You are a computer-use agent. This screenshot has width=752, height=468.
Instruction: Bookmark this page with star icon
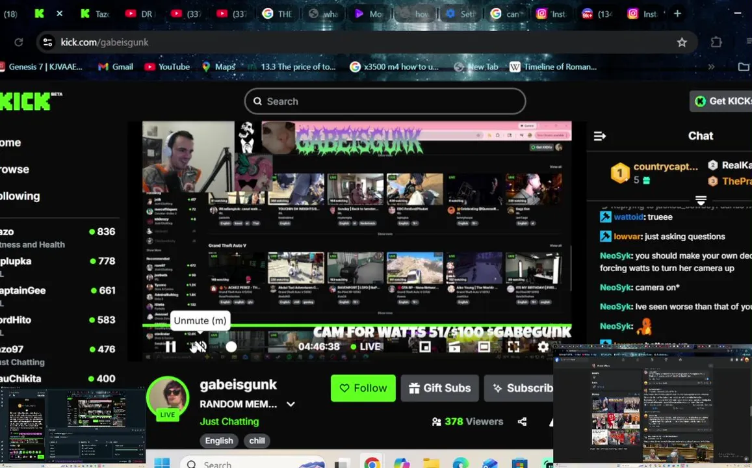pos(682,42)
